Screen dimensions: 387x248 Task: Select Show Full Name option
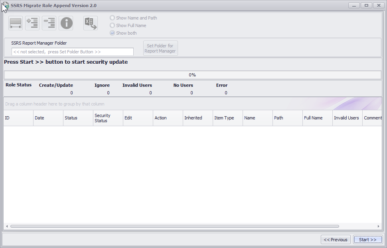coord(128,25)
